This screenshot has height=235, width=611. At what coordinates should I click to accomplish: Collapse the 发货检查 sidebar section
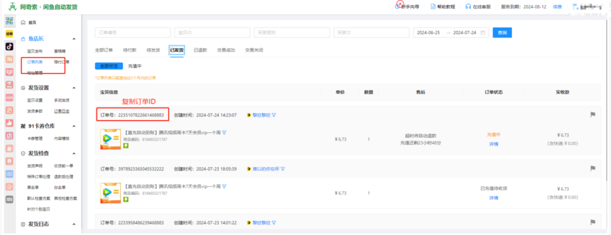74,153
